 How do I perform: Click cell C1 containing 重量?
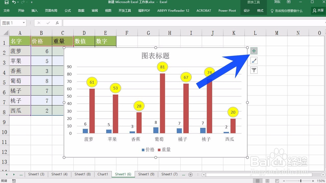[x=63, y=41]
